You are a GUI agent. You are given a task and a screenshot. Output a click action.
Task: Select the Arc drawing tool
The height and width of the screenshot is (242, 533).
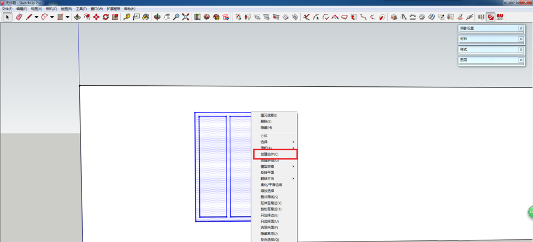pyautogui.click(x=45, y=17)
